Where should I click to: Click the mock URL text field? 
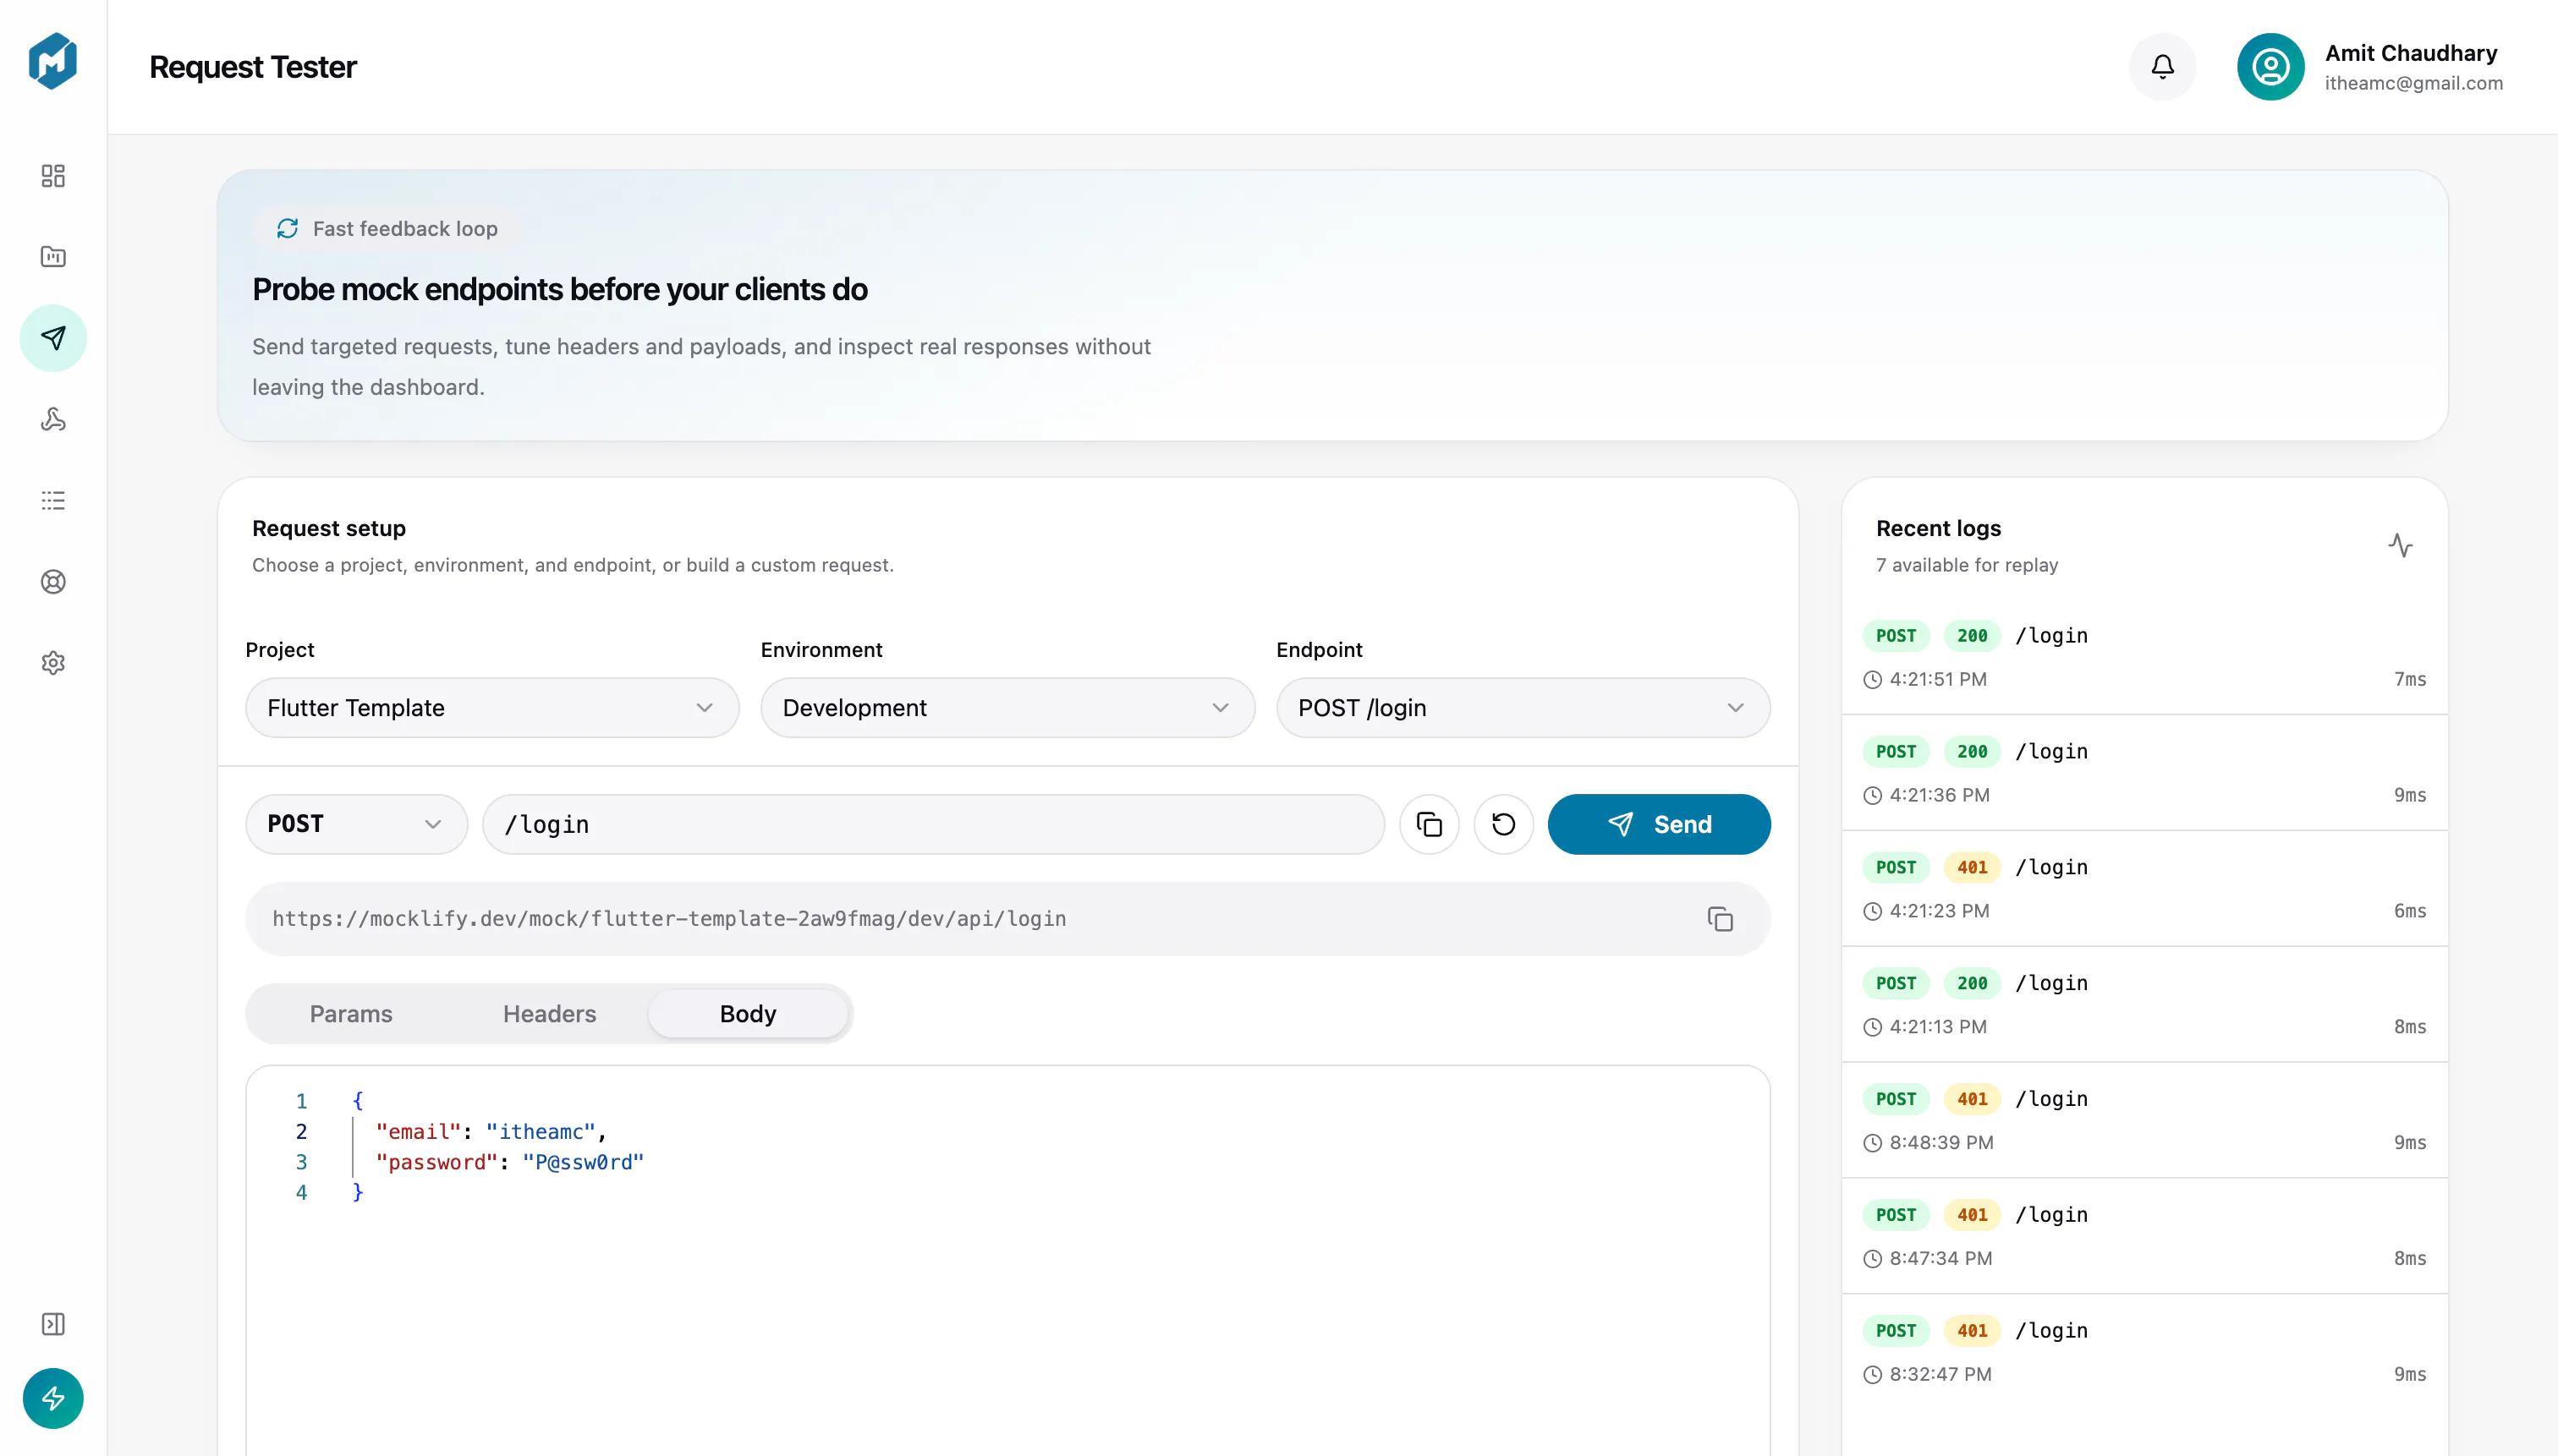pos(1007,919)
